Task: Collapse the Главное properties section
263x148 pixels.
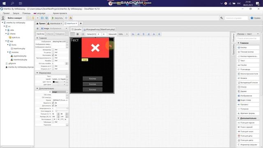Action: (x=37, y=38)
